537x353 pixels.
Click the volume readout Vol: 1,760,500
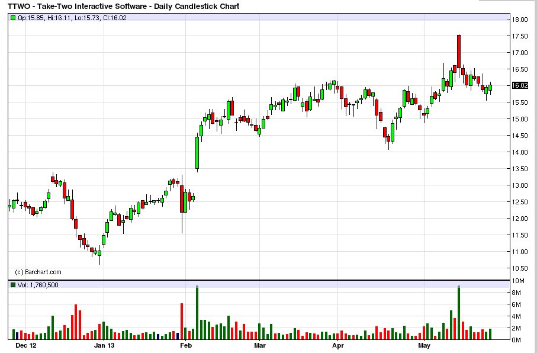click(x=38, y=285)
